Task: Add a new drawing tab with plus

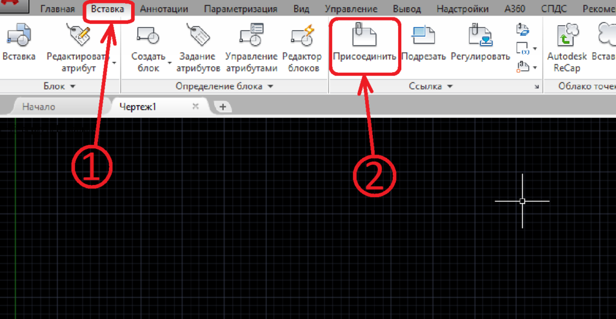Action: (223, 107)
